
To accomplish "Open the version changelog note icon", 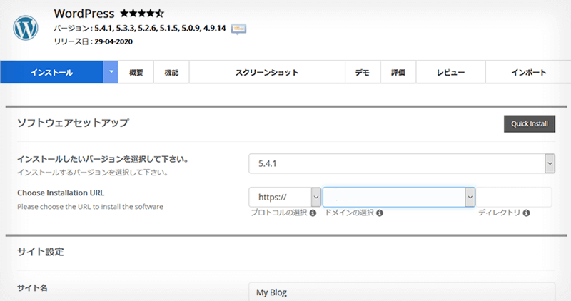I will [x=238, y=29].
